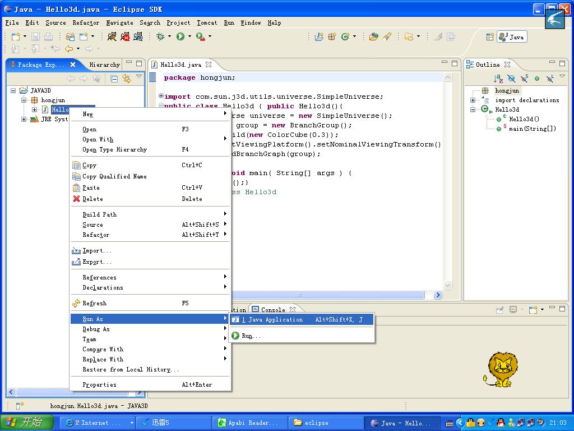This screenshot has width=574, height=431.
Task: Toggle Hide Fields in Outline view
Action: pos(511,79)
